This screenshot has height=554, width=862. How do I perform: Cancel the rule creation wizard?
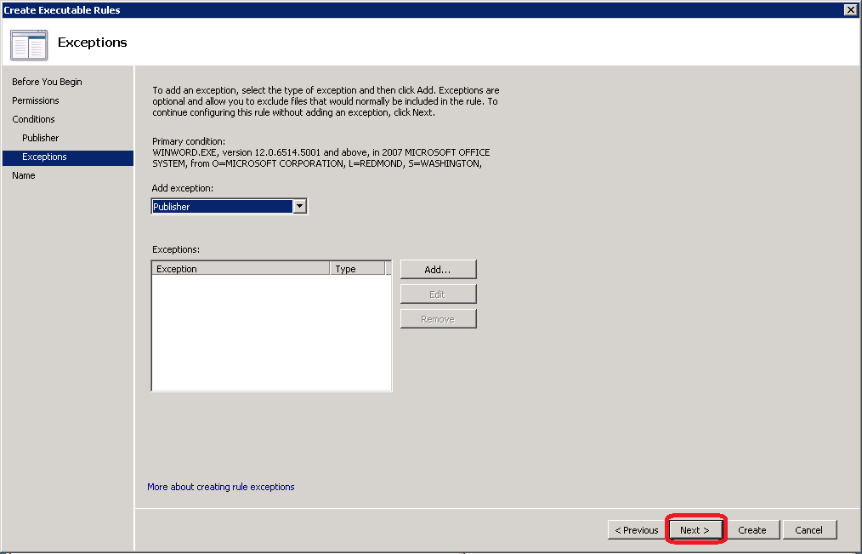pos(809,530)
